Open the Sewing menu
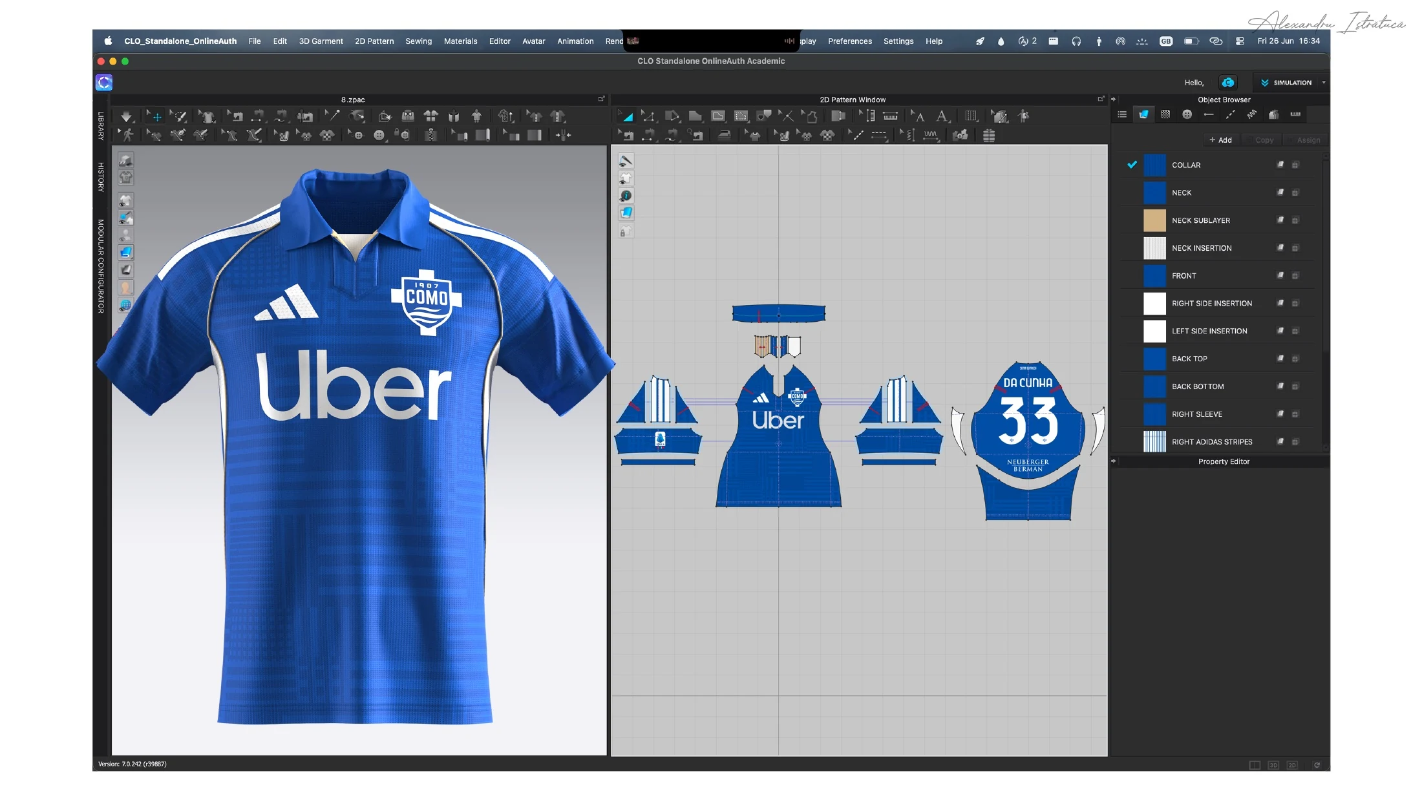This screenshot has width=1422, height=800. pyautogui.click(x=418, y=41)
